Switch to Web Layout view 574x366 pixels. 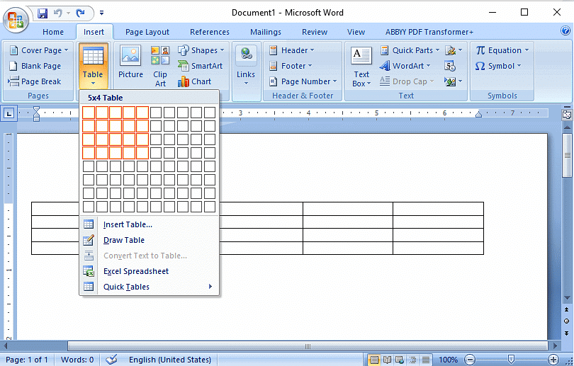[x=400, y=360]
